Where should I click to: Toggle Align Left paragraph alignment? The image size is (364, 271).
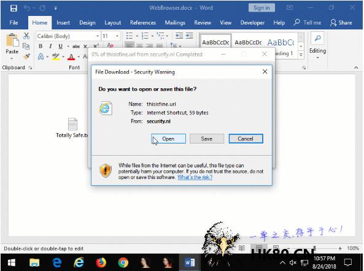coord(130,45)
